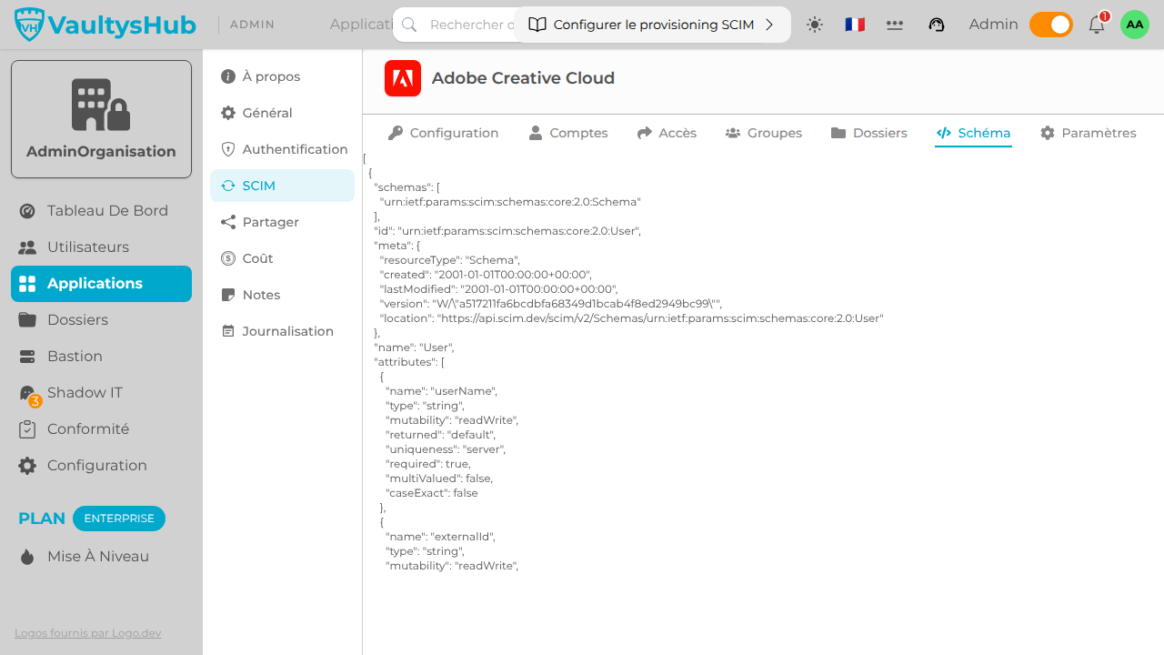Viewport: 1164px width, 655px height.
Task: Click the Partager share icon
Action: coord(228,222)
